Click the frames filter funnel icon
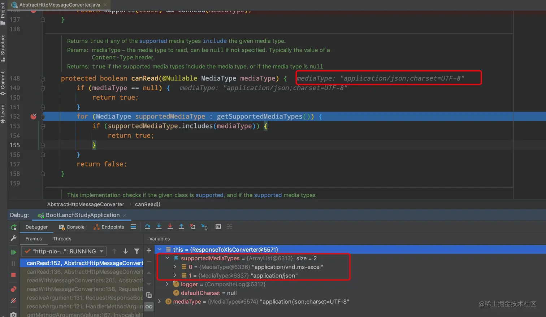The height and width of the screenshot is (317, 546). coord(136,251)
